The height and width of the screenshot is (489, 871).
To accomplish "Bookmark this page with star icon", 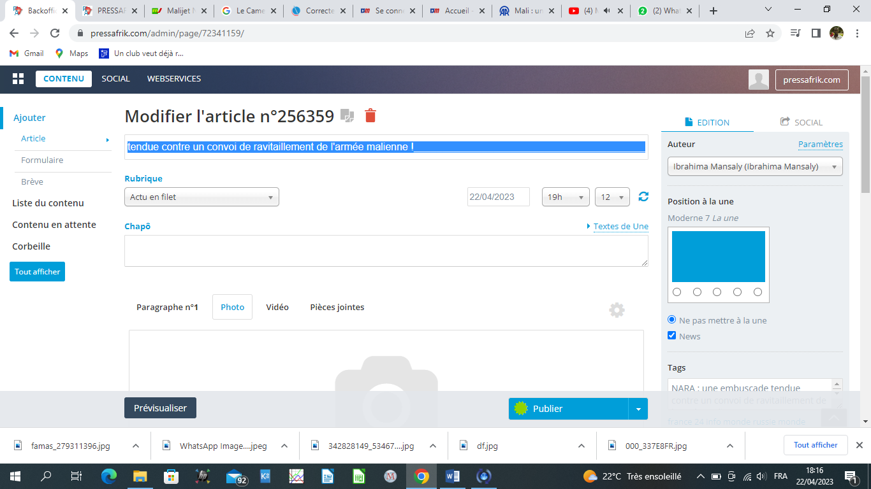I will (770, 34).
